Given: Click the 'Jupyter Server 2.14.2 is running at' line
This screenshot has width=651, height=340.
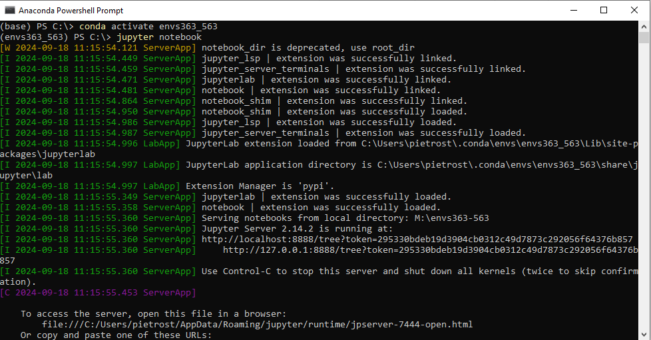Looking at the screenshot, I should pyautogui.click(x=297, y=229).
